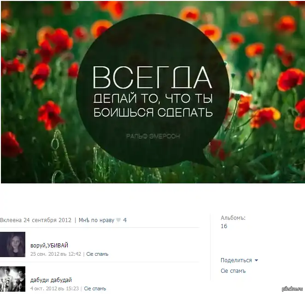Open the avatar of the second commenter

point(12,279)
